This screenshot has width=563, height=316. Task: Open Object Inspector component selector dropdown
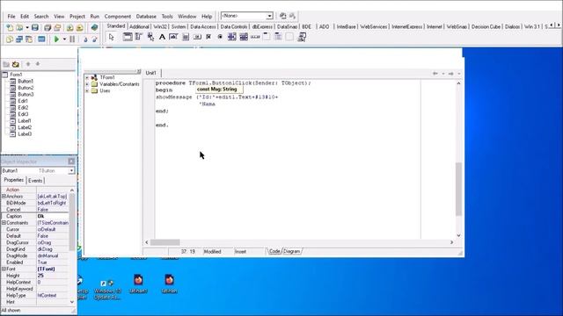coord(71,171)
